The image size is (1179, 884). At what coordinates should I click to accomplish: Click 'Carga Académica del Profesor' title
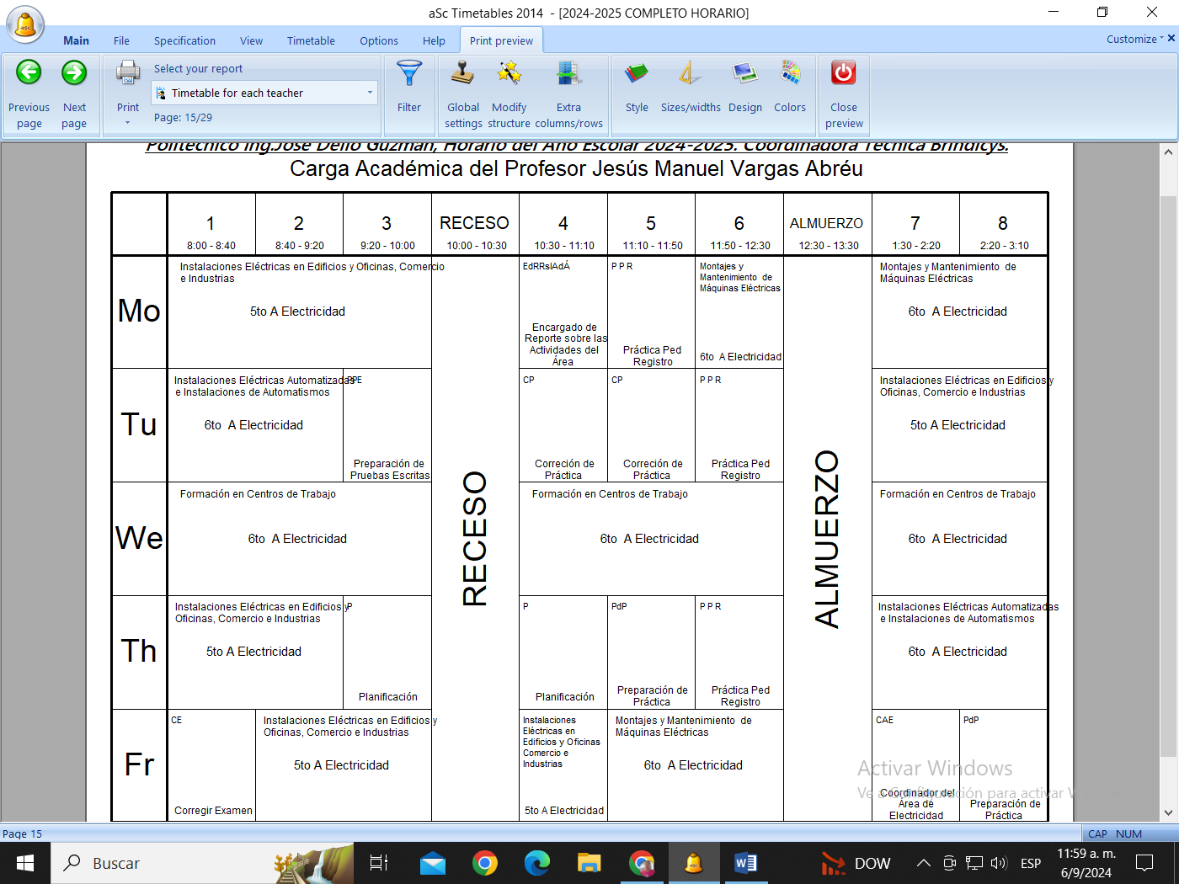coord(576,168)
